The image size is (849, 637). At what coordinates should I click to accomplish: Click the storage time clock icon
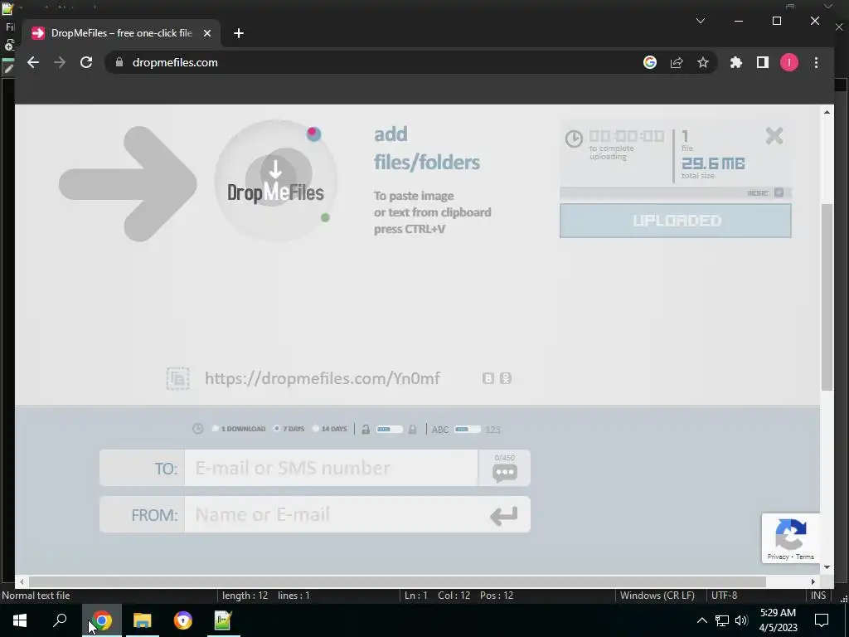197,429
